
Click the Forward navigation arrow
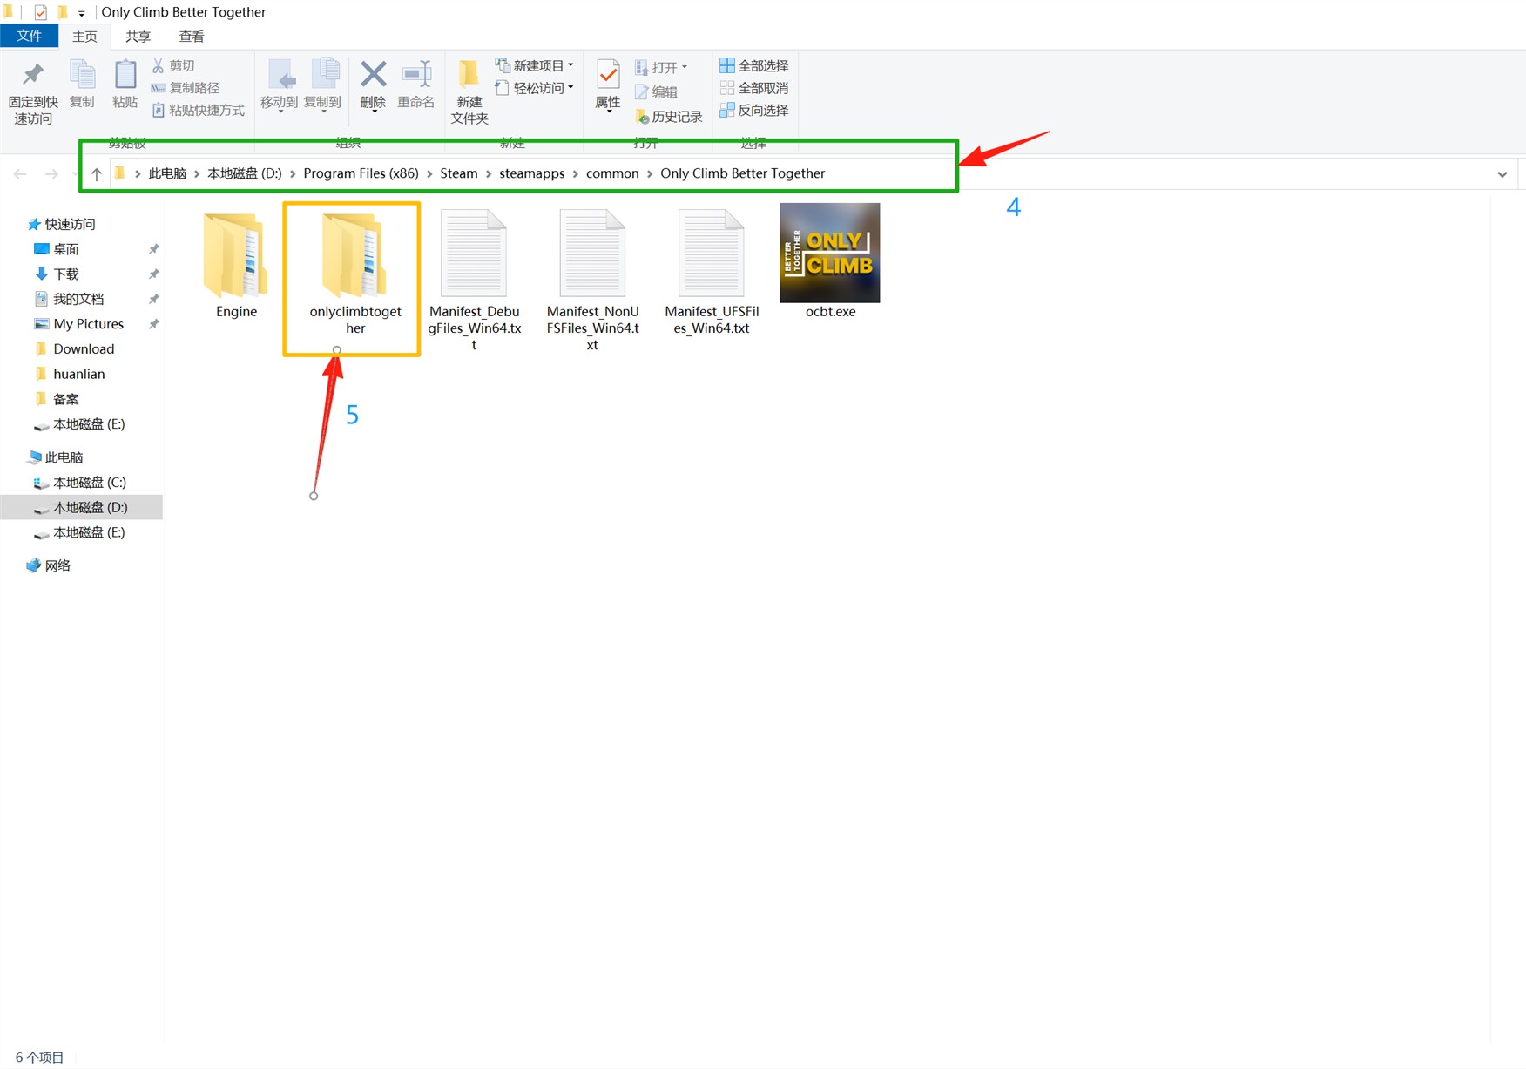point(51,174)
